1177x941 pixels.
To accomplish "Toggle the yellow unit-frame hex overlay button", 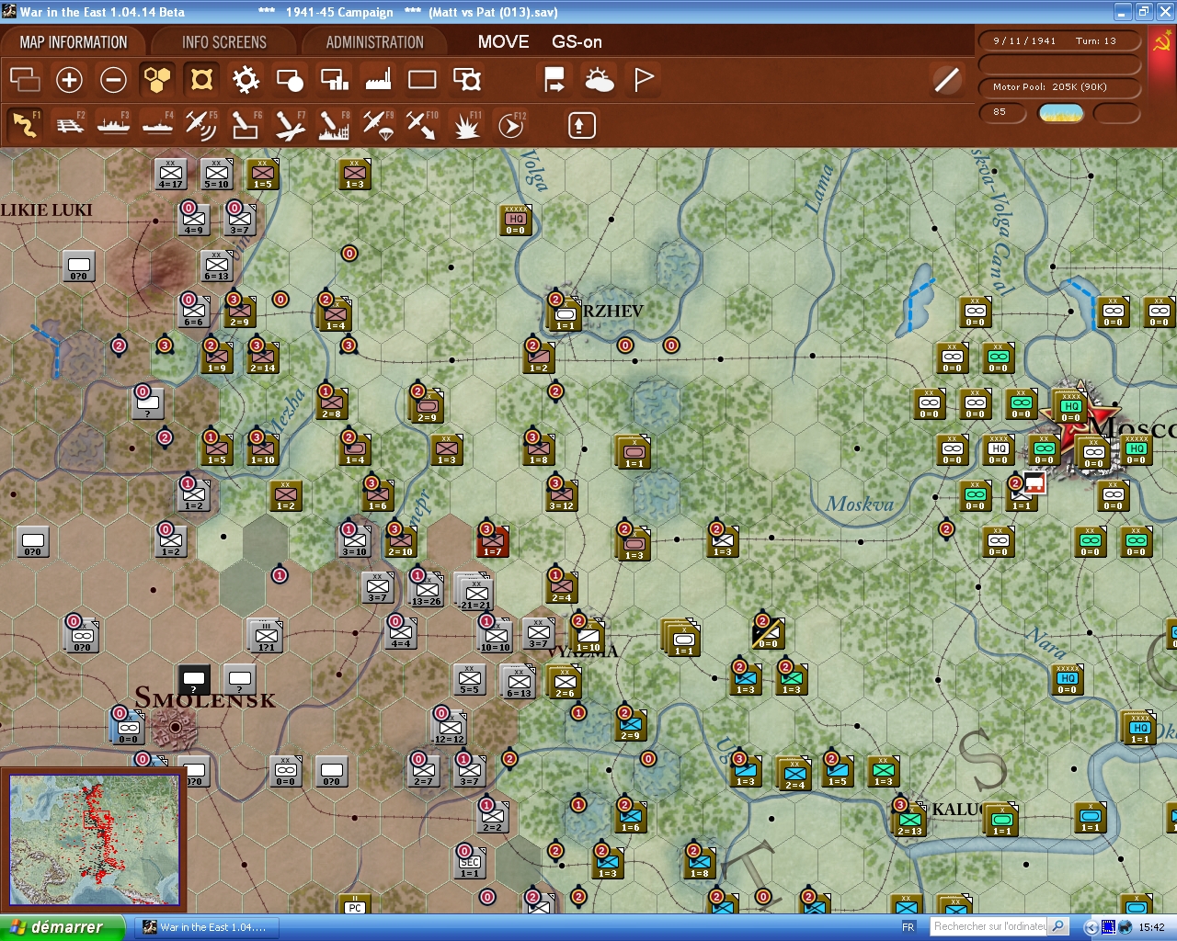I will 201,80.
